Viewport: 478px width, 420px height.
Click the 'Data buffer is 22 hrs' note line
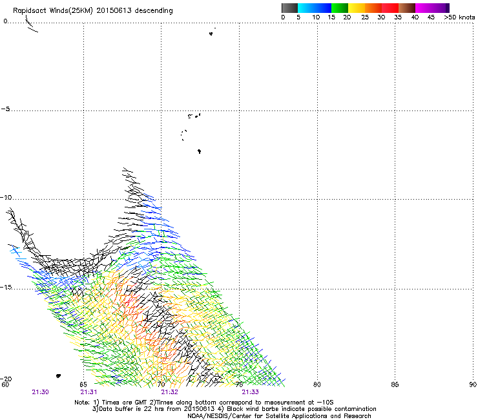point(234,409)
